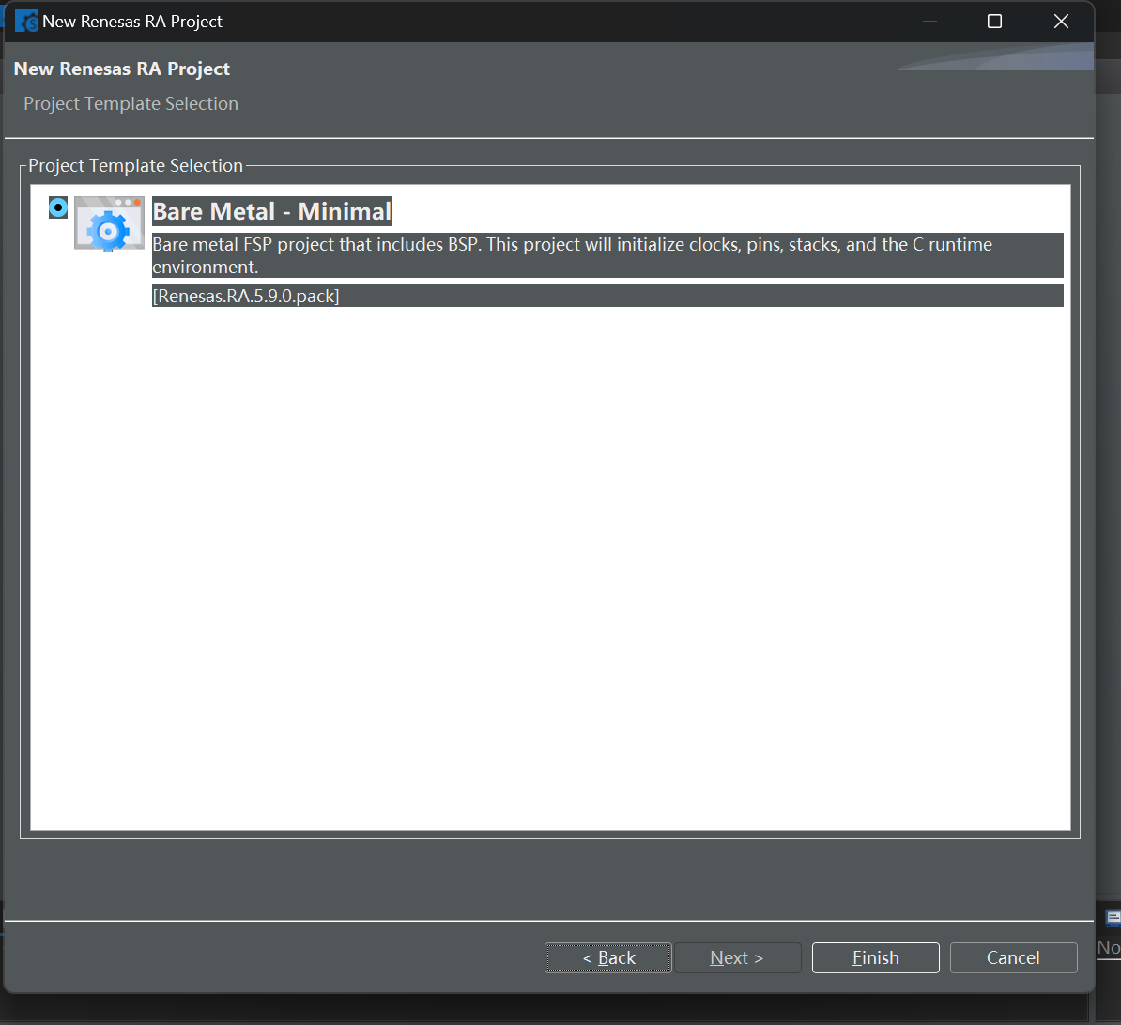
Task: Click the console monitor icon behind the dialog
Action: click(x=1113, y=919)
